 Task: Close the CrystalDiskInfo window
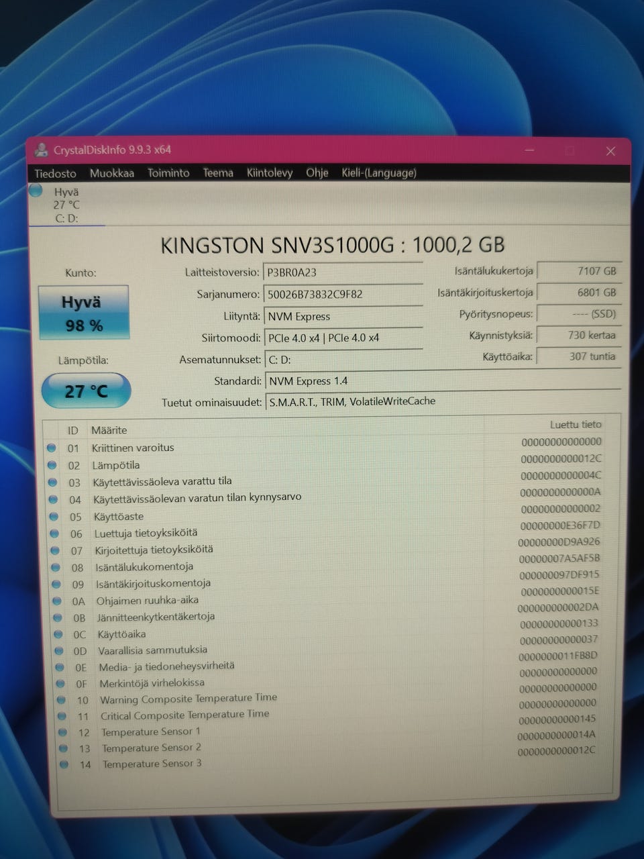610,151
